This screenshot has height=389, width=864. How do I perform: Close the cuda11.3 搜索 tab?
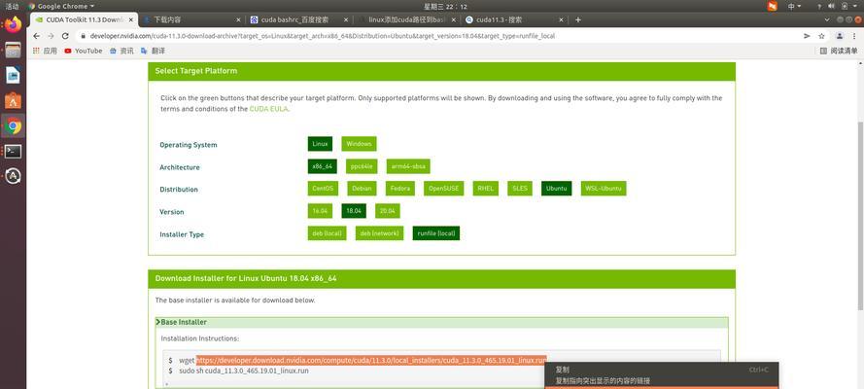click(561, 19)
